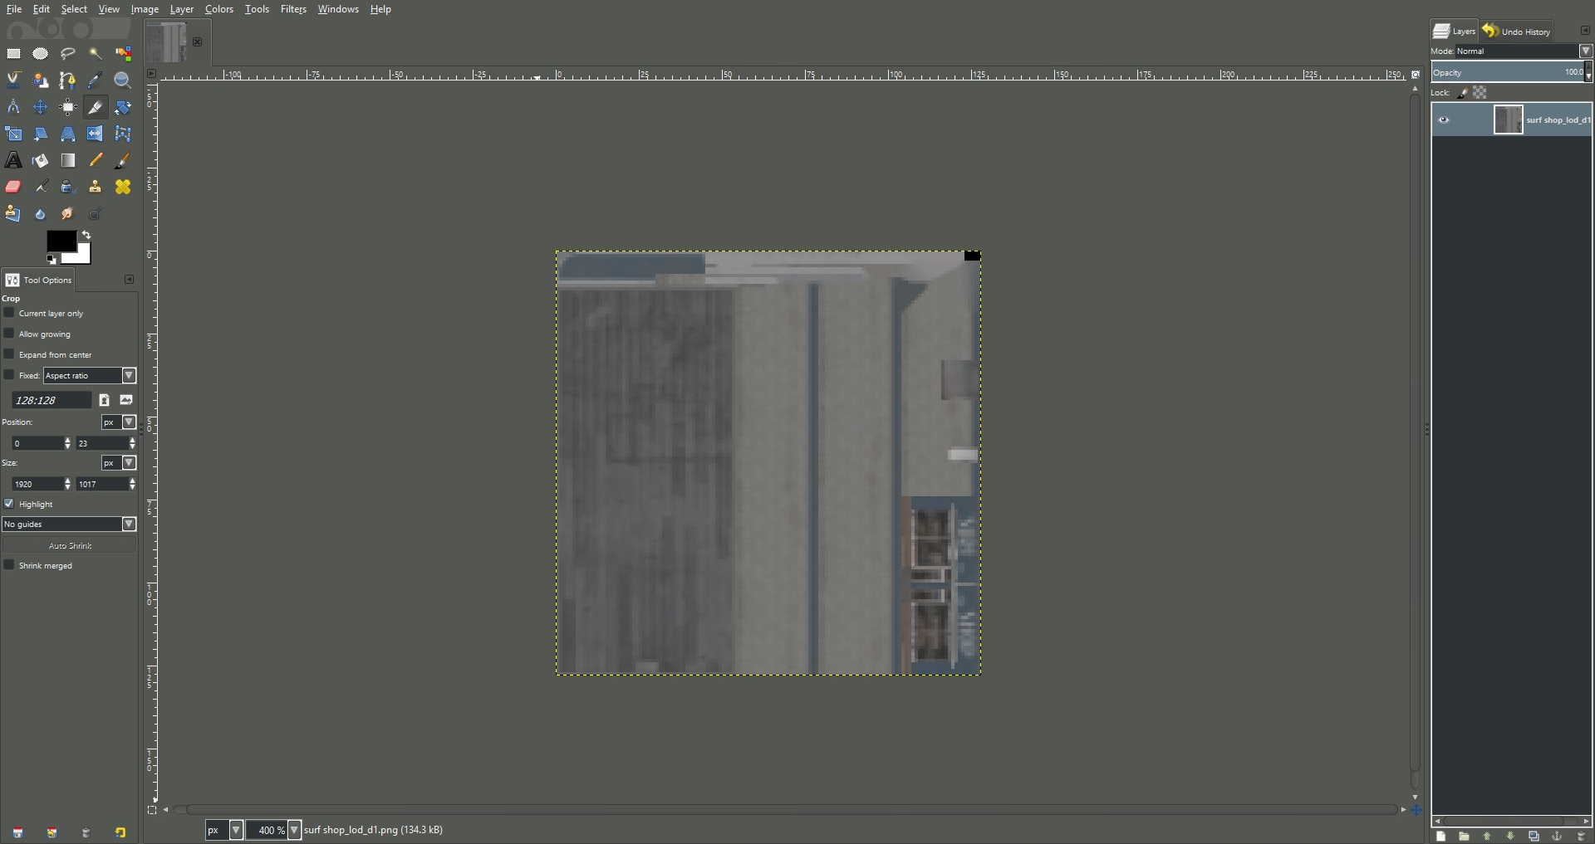Image resolution: width=1595 pixels, height=844 pixels.
Task: Pick the Shear tool
Action: point(41,134)
